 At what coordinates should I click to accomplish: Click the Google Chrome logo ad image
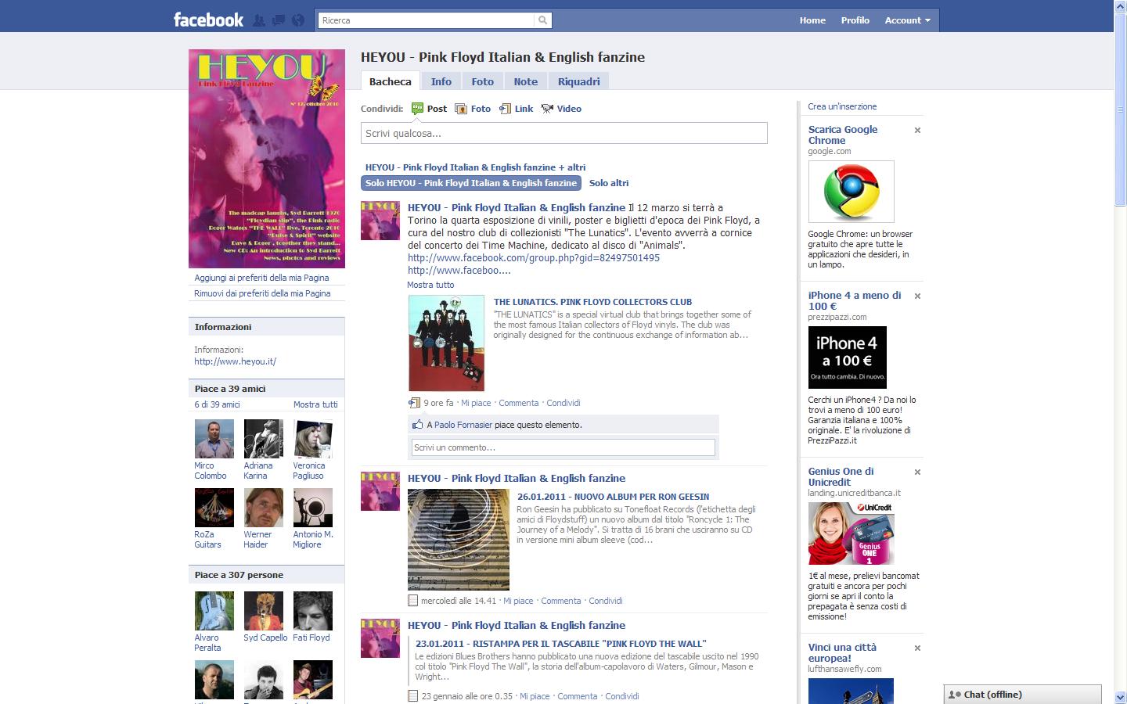pos(852,192)
